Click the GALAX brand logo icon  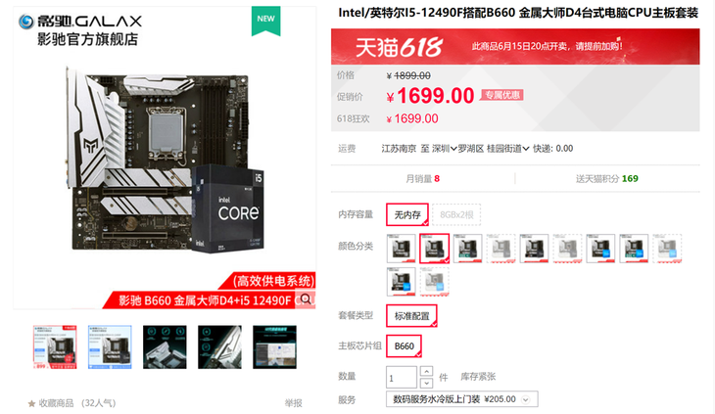(26, 22)
